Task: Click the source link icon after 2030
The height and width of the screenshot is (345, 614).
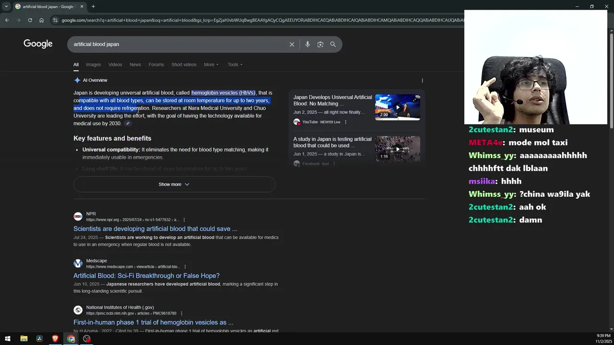Action: pyautogui.click(x=128, y=124)
